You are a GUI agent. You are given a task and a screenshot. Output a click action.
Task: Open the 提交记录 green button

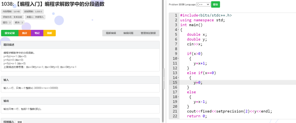point(10,33)
